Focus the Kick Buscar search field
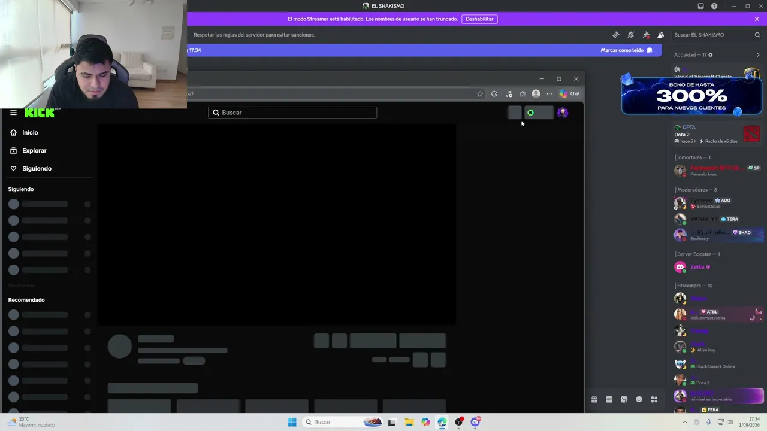The height and width of the screenshot is (431, 767). [292, 113]
